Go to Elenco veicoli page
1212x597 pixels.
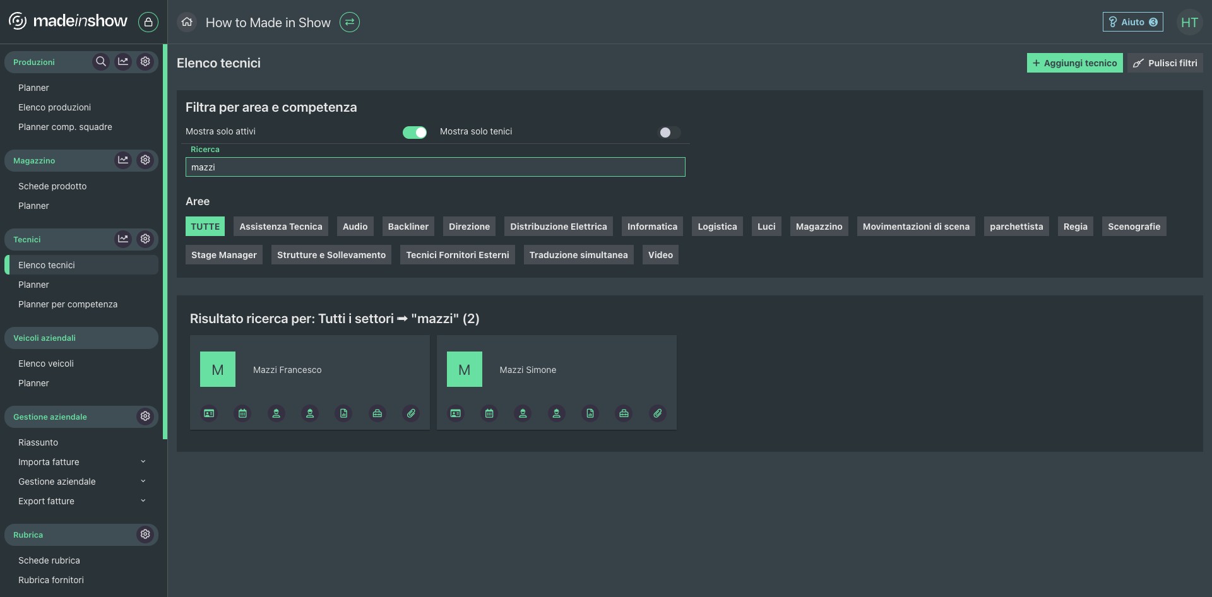46,364
